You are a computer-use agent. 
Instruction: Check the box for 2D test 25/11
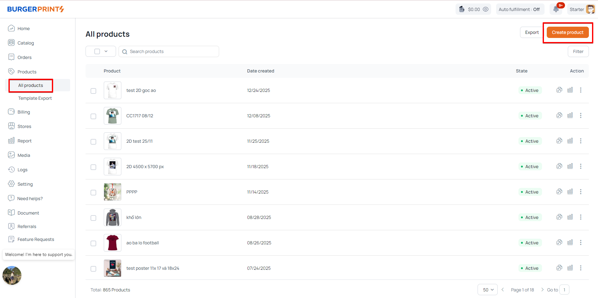93,142
